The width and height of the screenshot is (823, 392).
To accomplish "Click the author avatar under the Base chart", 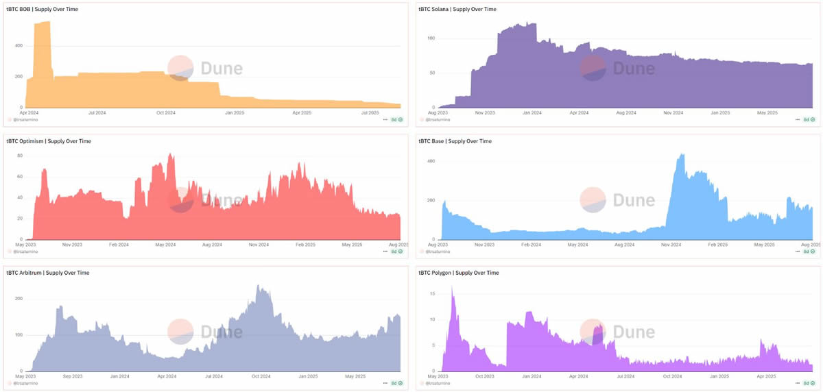I will click(x=422, y=252).
